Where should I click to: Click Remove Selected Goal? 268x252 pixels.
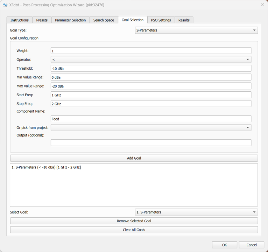click(x=134, y=221)
